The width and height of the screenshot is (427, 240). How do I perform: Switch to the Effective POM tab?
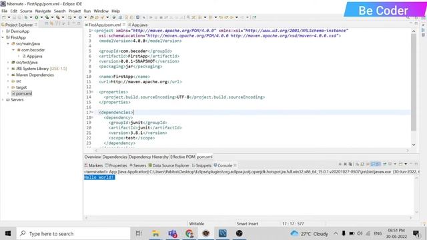pos(182,157)
